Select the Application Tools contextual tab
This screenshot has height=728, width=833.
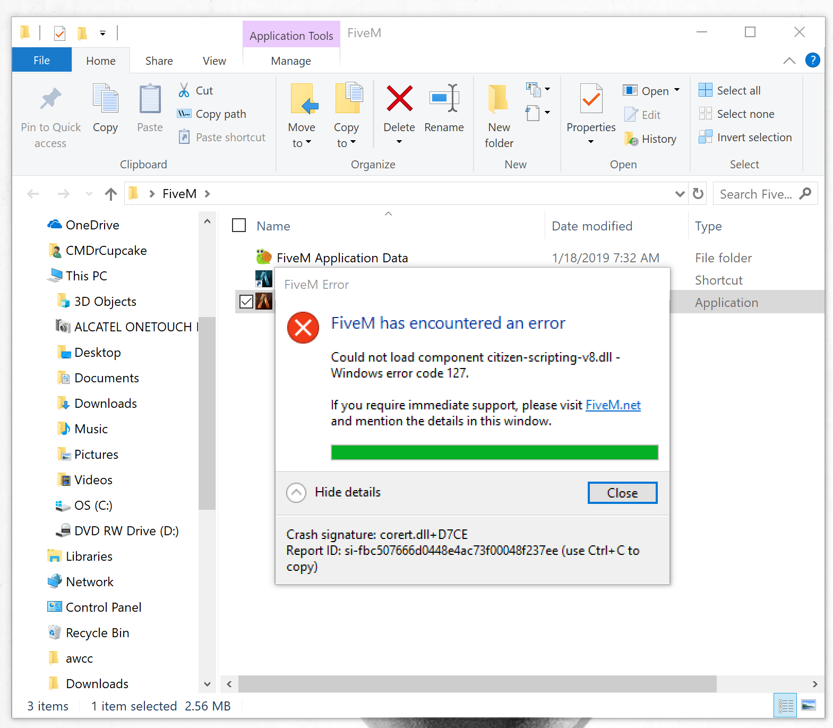[291, 35]
